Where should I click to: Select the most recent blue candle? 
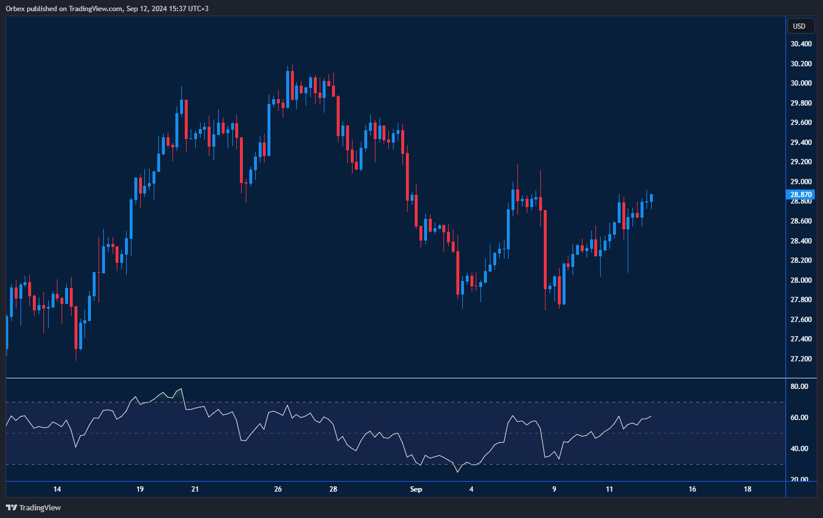click(651, 198)
